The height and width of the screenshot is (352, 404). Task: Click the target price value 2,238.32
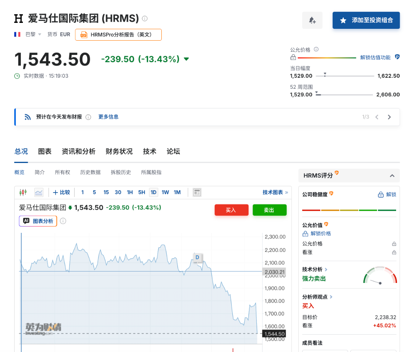coord(385,317)
